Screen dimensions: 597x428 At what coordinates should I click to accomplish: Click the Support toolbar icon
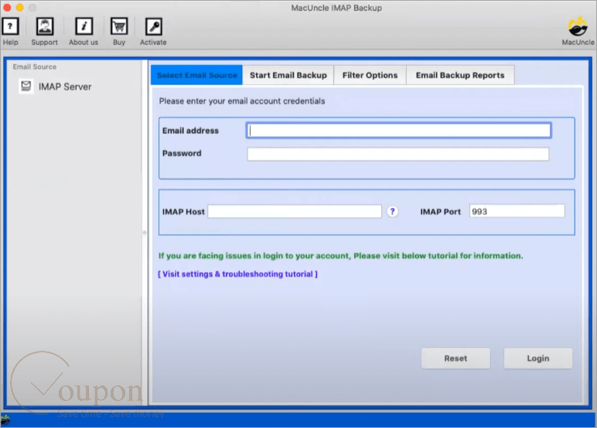[45, 26]
